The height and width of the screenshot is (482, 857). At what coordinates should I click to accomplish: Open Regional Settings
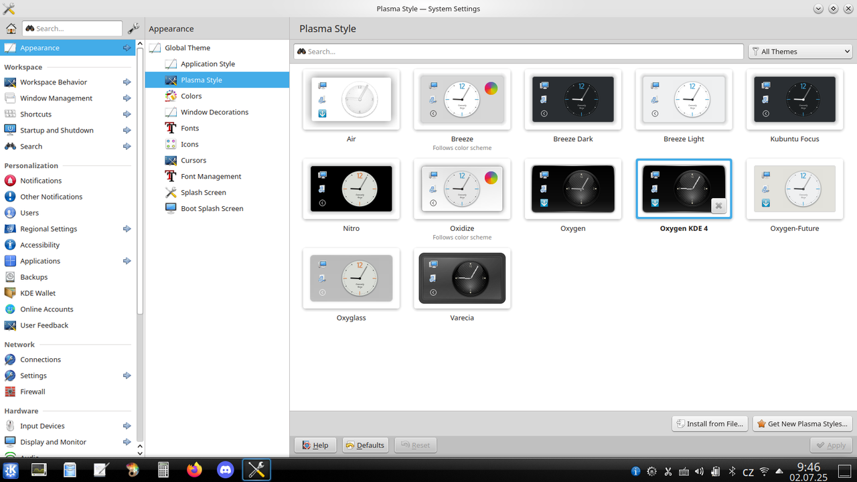tap(68, 229)
